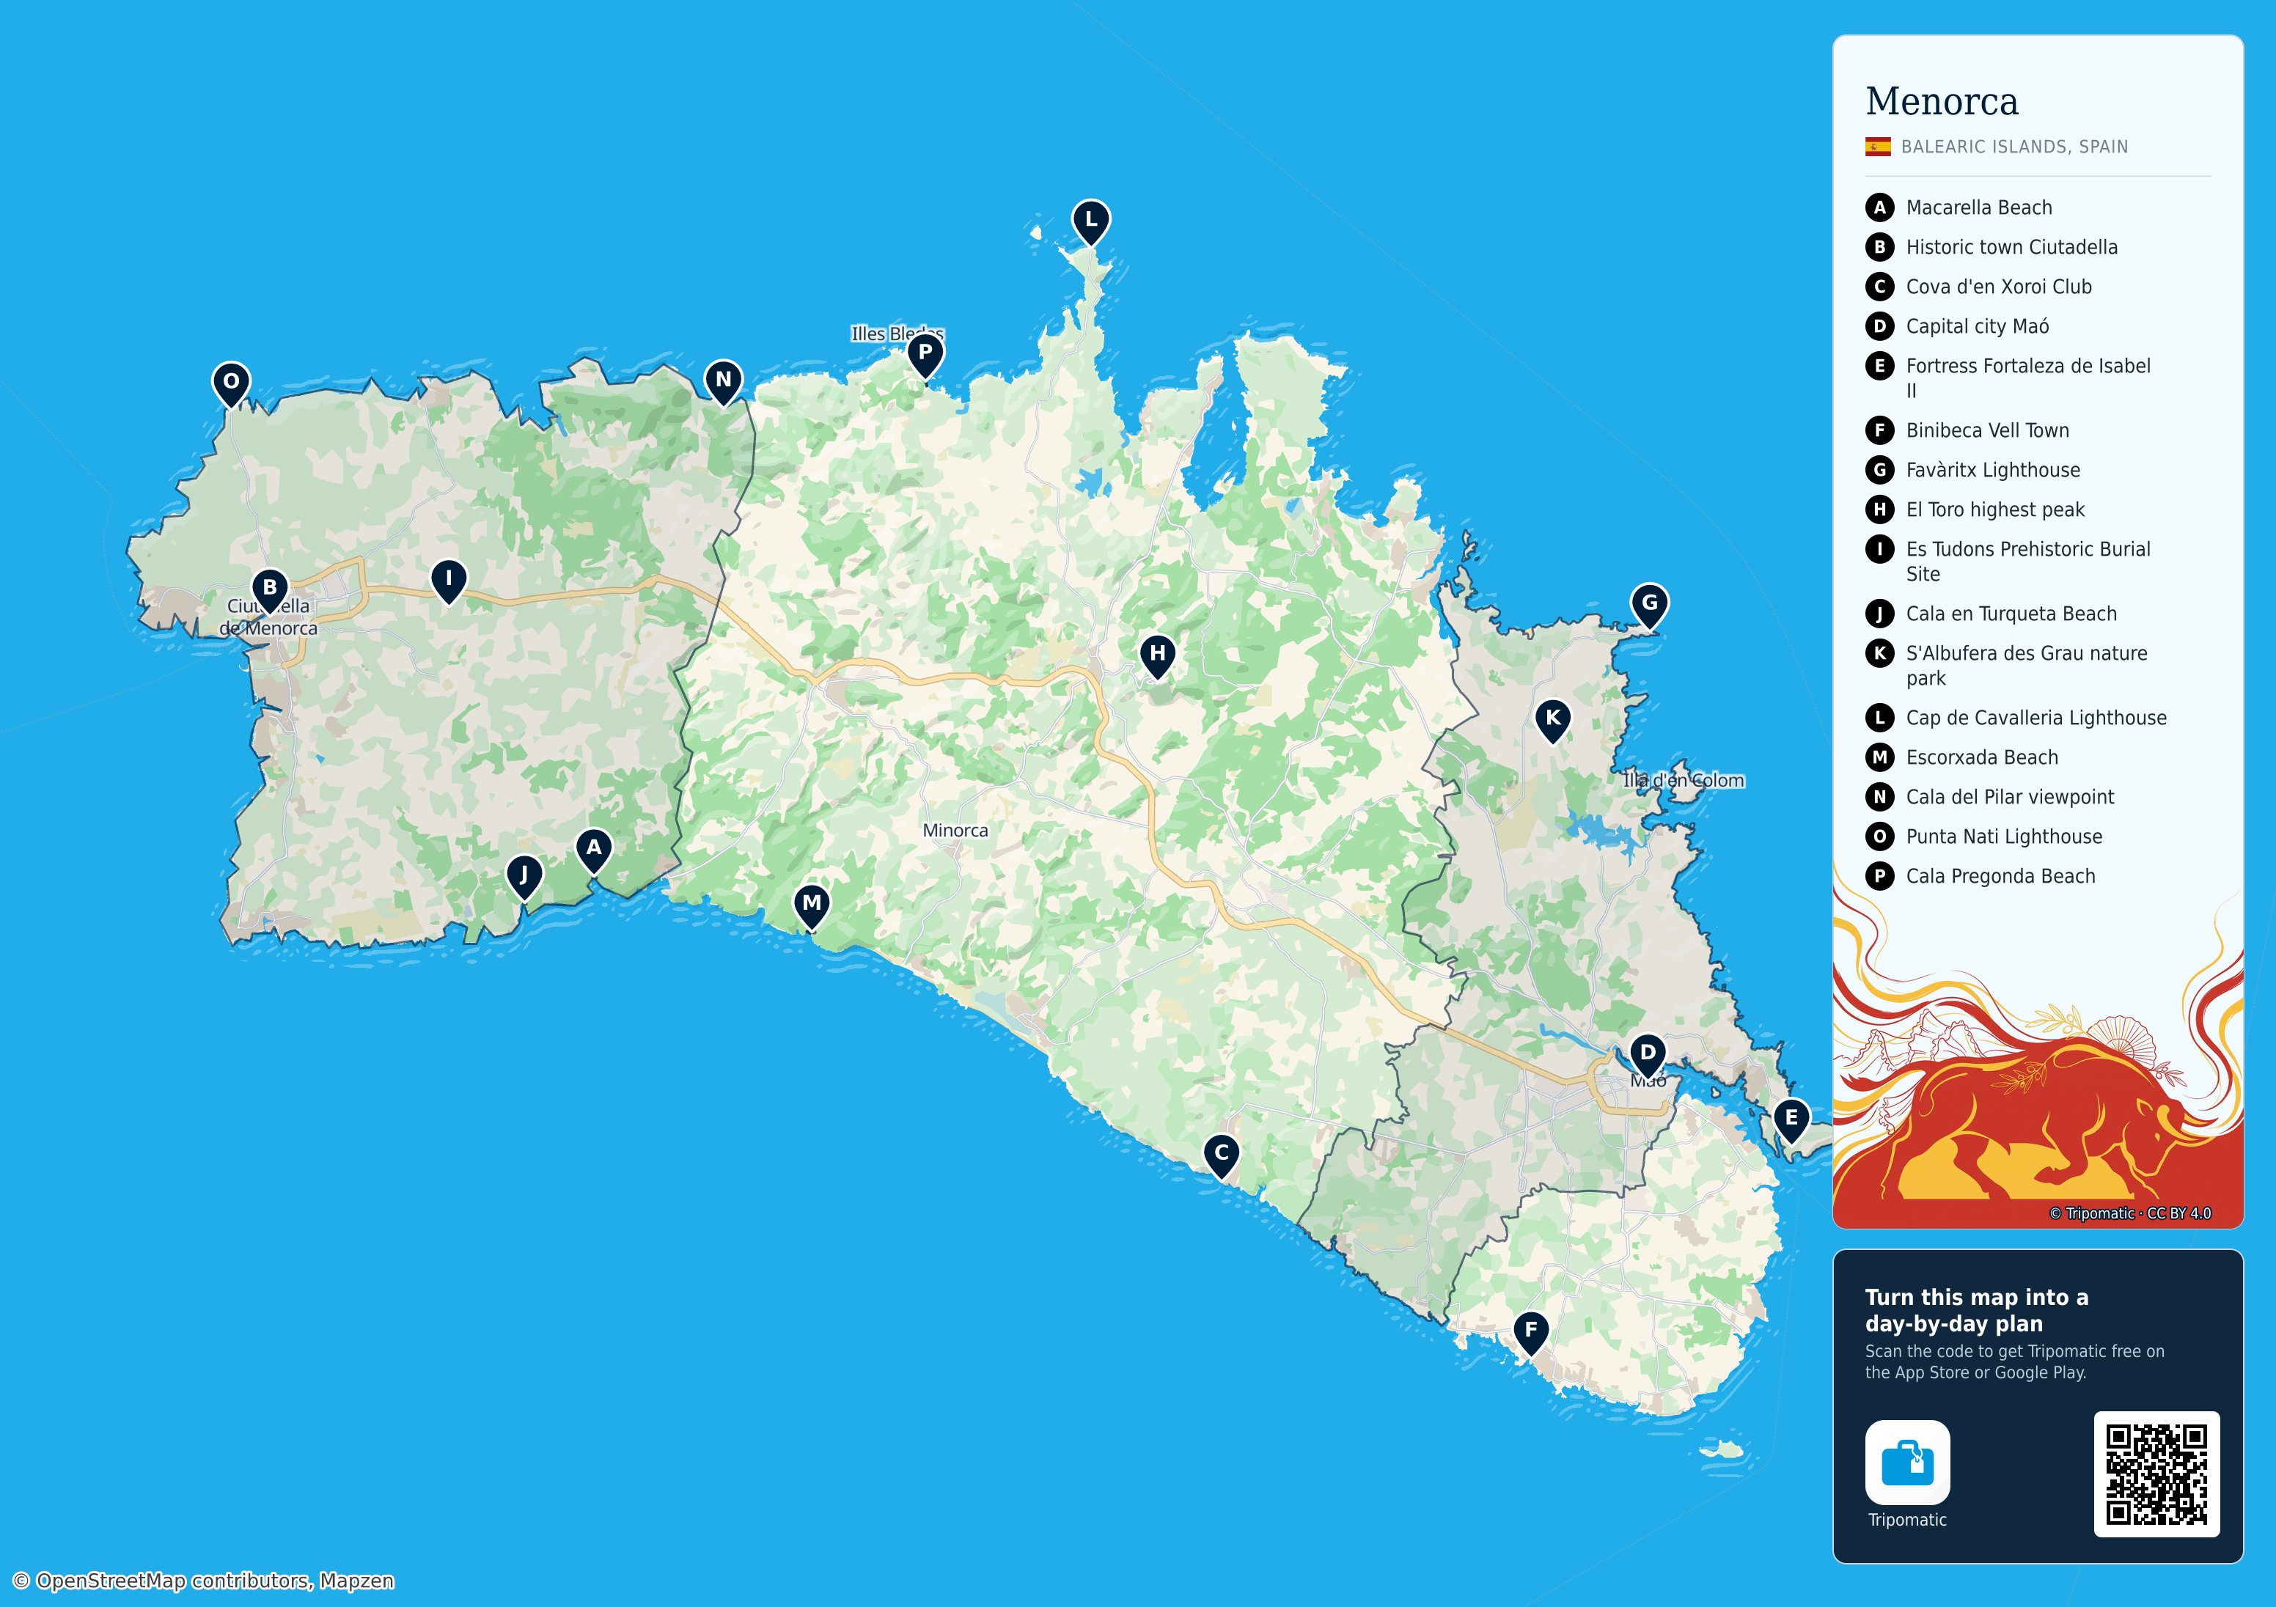Click the Illa d'en Colom map label
The width and height of the screenshot is (2276, 1607).
[x=1684, y=780]
